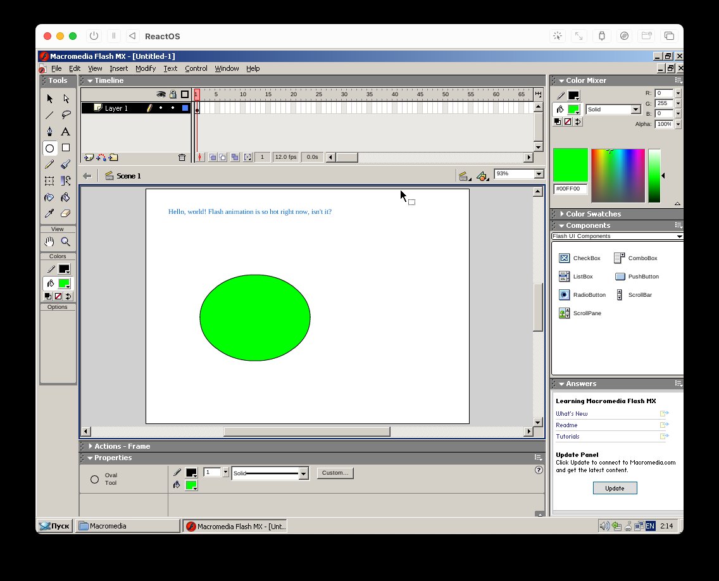Image resolution: width=719 pixels, height=581 pixels.
Task: Toggle Layer 1 outline color square
Action: 185,108
